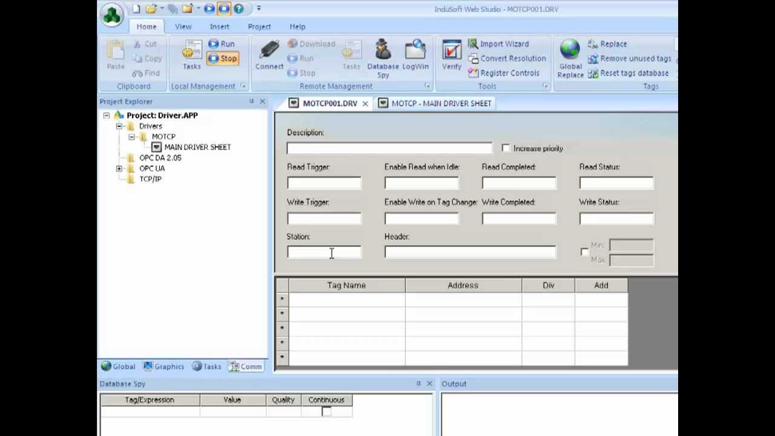Switch to Tasks explorer tab
775x436 pixels.
(x=206, y=366)
